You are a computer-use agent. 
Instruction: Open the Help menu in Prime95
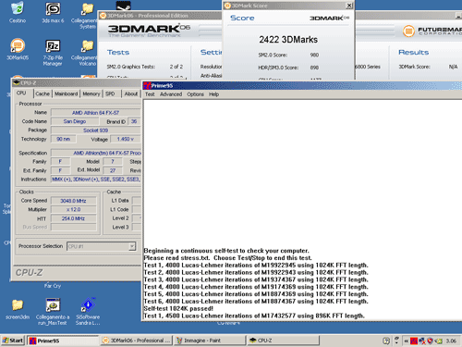(213, 94)
